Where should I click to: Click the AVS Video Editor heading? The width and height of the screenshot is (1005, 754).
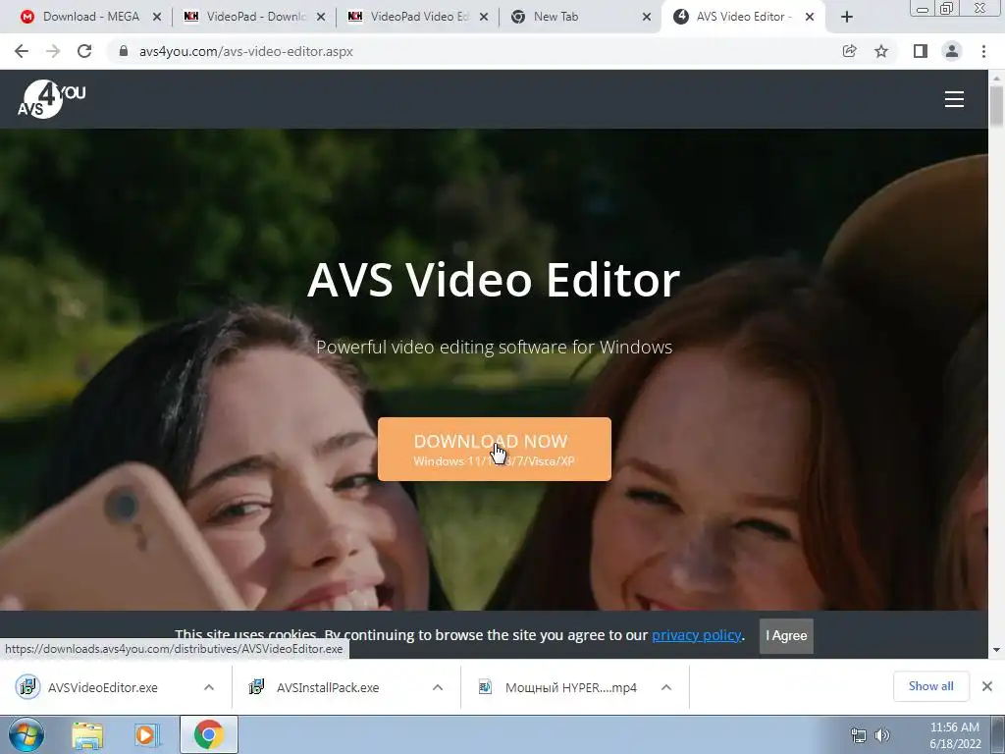coord(494,280)
